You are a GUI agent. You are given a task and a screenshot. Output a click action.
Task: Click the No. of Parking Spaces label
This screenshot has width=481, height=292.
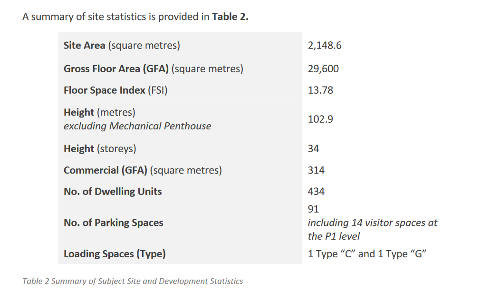point(113,223)
